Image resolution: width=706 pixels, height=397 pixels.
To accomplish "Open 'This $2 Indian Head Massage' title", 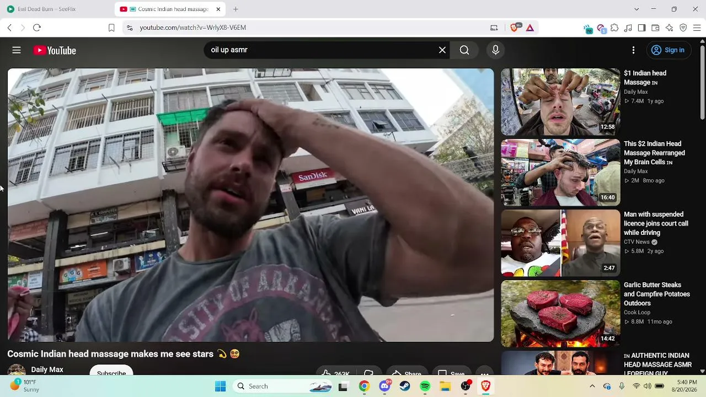I will pos(654,153).
